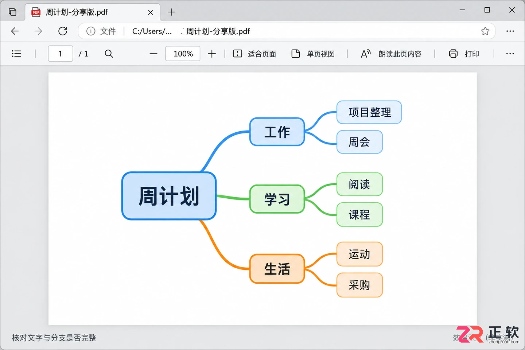The height and width of the screenshot is (350, 525).
Task: Add this page to favorites
Action: [485, 31]
